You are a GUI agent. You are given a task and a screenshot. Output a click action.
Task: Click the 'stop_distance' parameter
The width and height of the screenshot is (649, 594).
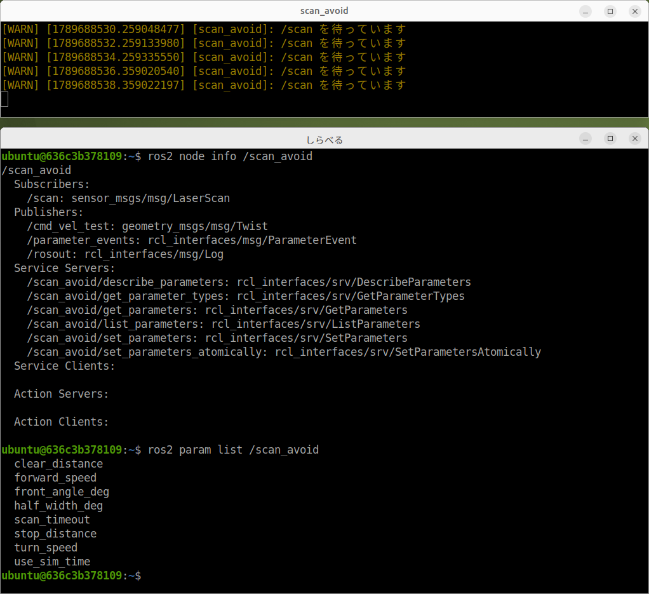(x=55, y=534)
